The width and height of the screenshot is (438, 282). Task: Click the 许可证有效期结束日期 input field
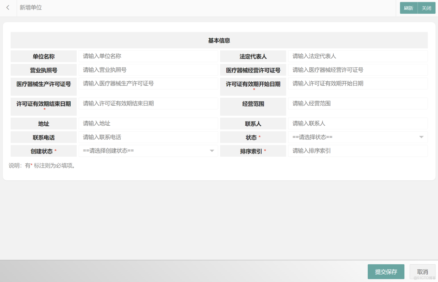tap(148, 103)
